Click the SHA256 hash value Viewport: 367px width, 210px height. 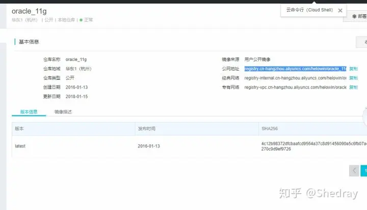[x=314, y=146]
